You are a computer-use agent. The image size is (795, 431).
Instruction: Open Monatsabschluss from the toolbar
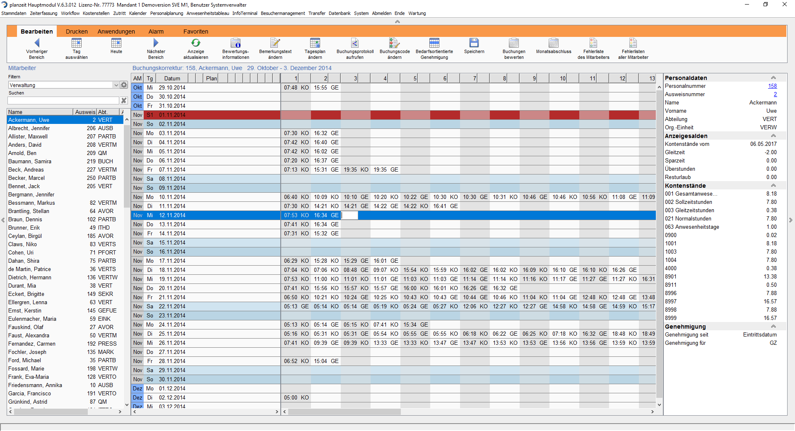[553, 43]
